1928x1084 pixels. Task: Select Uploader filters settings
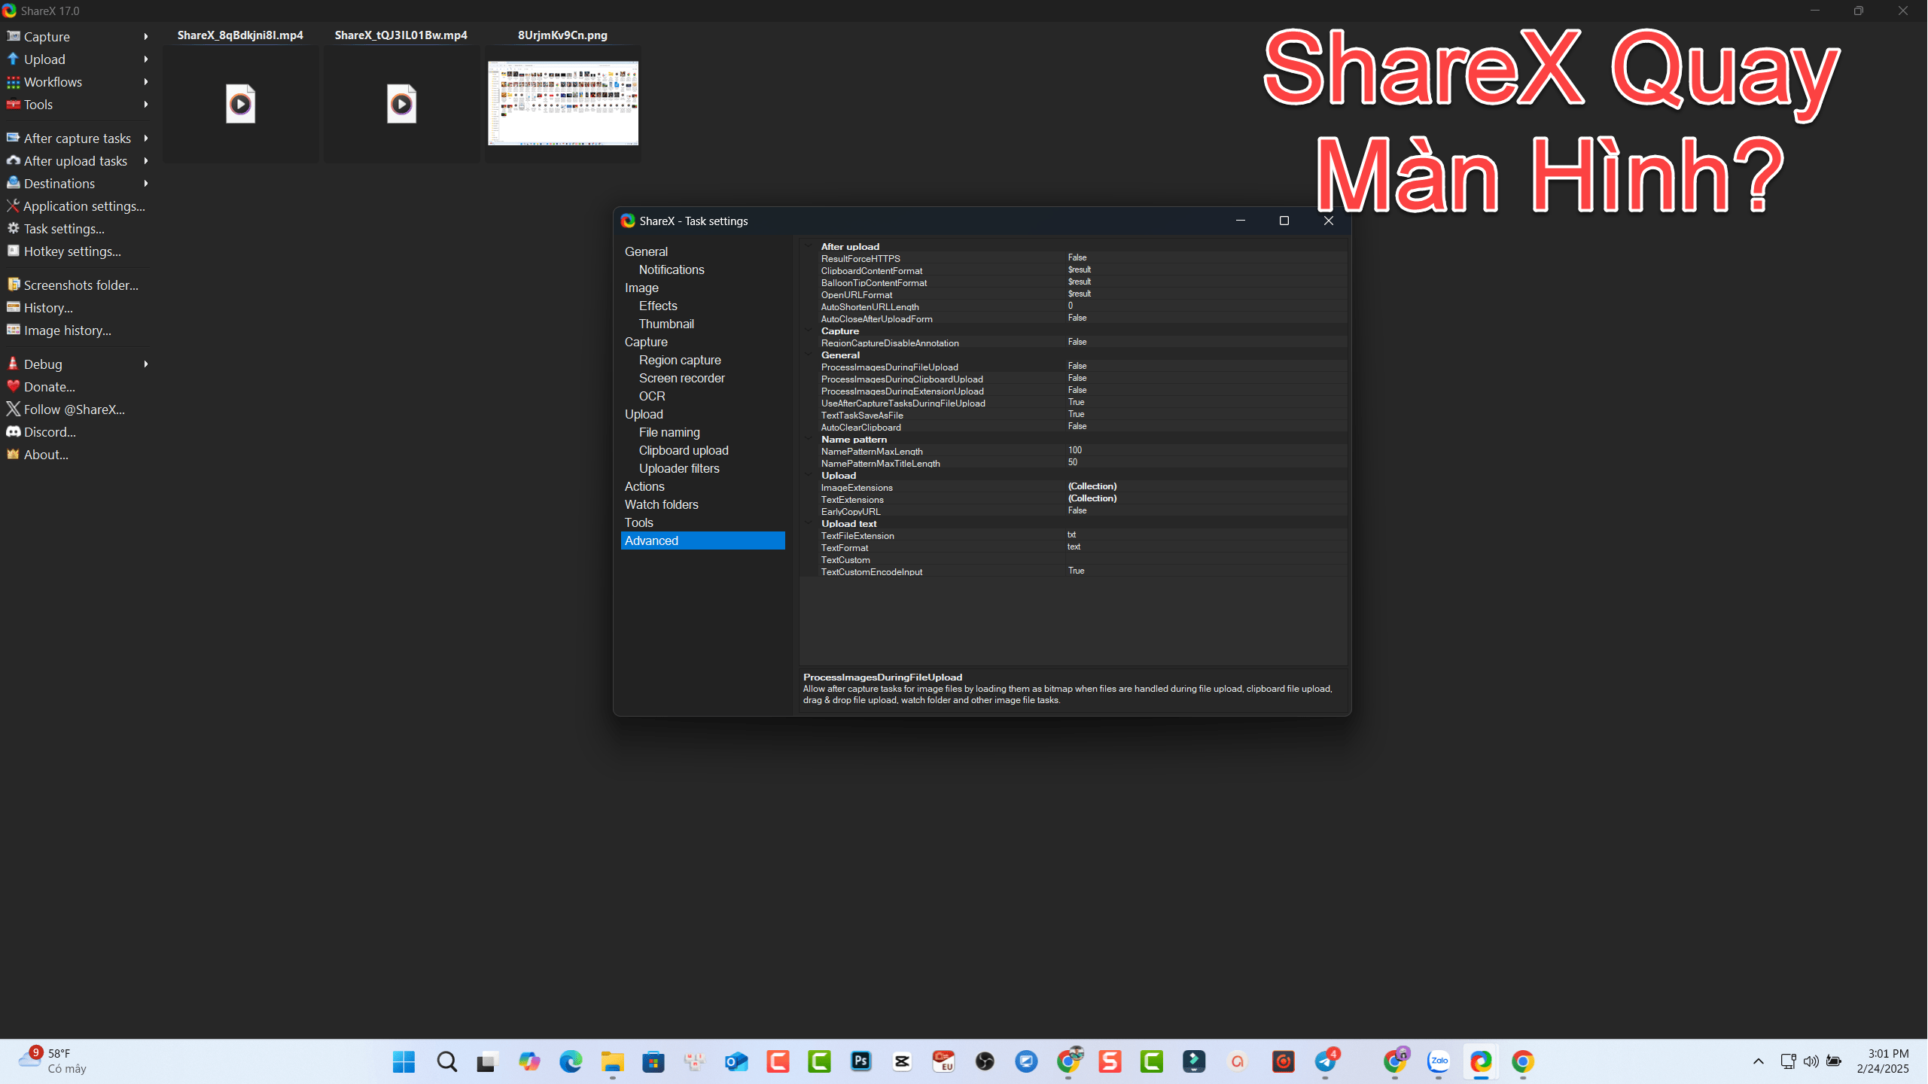(x=679, y=468)
